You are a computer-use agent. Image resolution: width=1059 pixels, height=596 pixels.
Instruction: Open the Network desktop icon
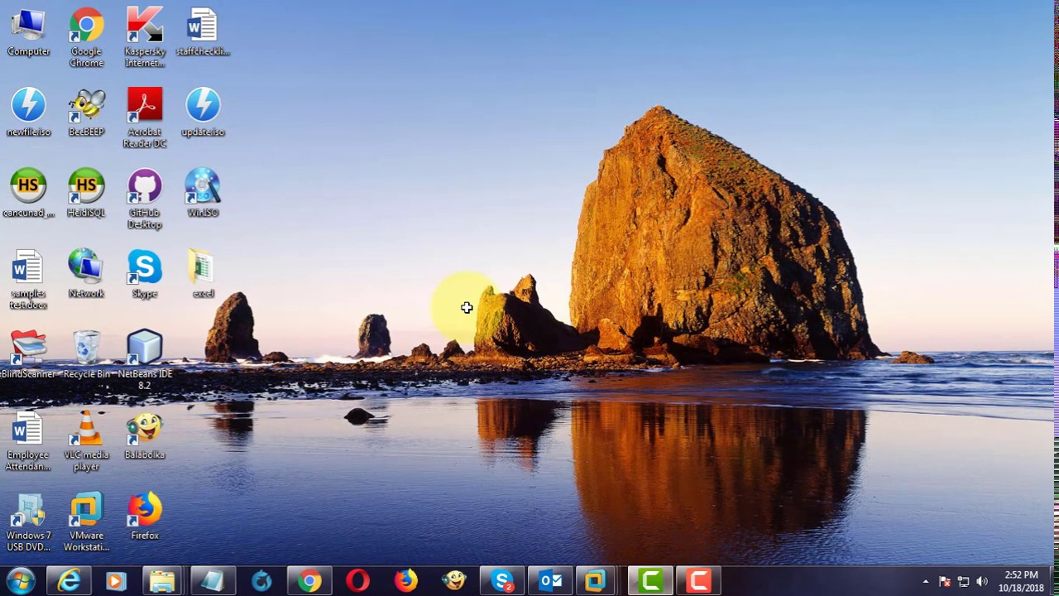click(x=86, y=273)
